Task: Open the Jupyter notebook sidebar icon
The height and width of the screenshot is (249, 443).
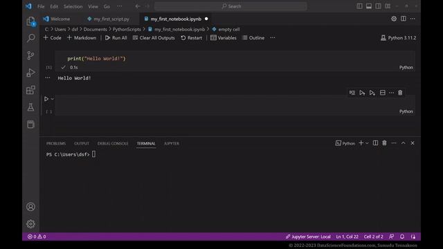Action: point(30,124)
